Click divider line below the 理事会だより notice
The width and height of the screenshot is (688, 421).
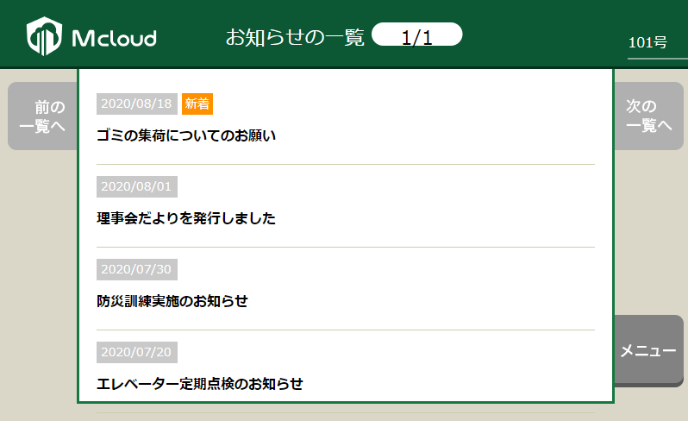pyautogui.click(x=345, y=247)
